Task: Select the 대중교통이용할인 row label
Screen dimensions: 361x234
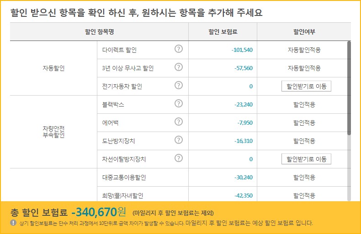Action: 124,178
